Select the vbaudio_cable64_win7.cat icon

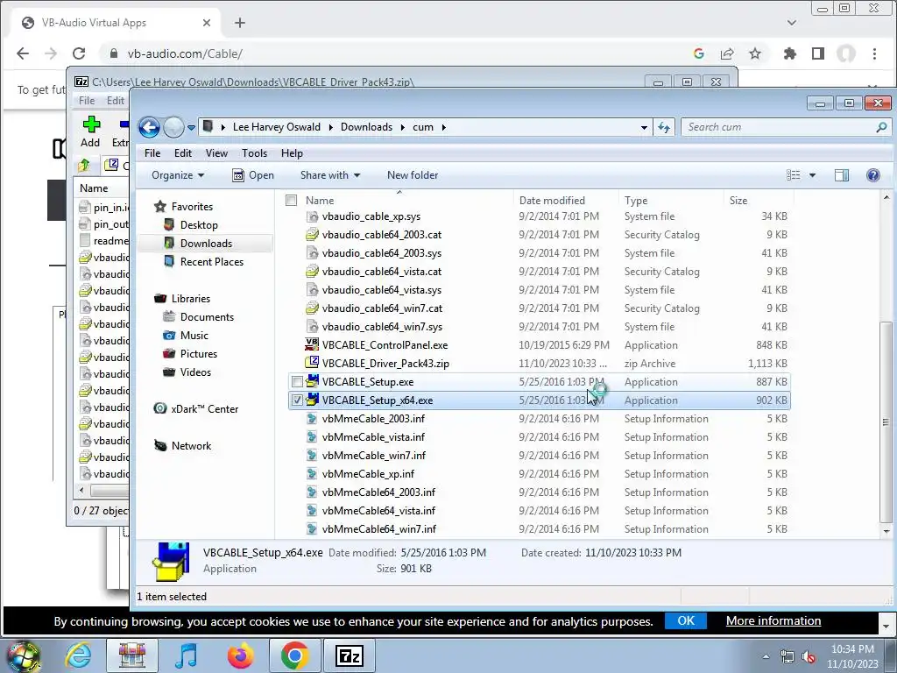(x=312, y=308)
